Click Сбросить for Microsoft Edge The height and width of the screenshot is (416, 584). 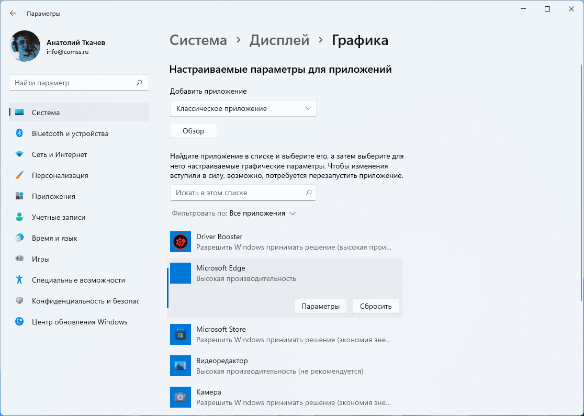click(x=375, y=306)
